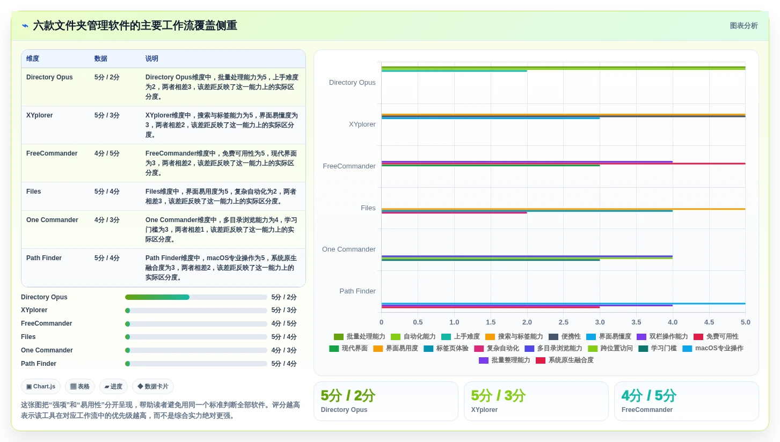Click the Files chart axis label

368,208
